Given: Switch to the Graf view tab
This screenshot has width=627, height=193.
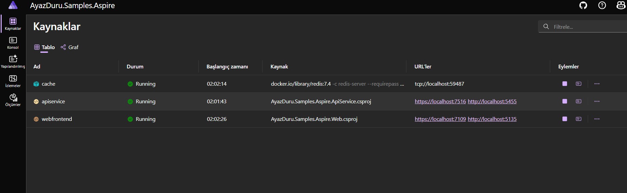Looking at the screenshot, I should [x=70, y=47].
